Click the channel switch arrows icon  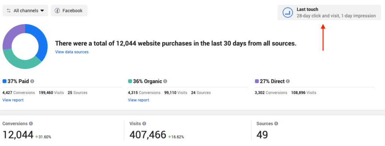click(x=9, y=11)
